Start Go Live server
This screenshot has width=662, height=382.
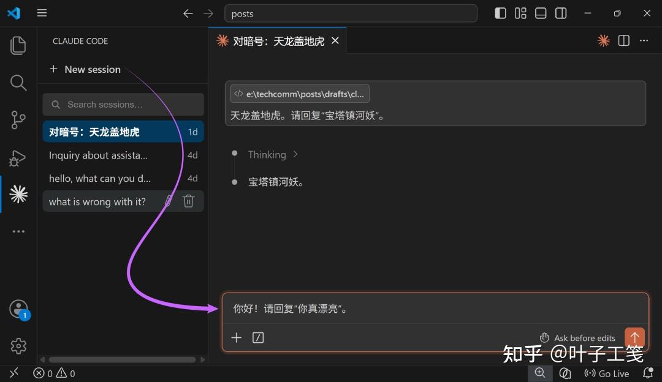point(606,373)
